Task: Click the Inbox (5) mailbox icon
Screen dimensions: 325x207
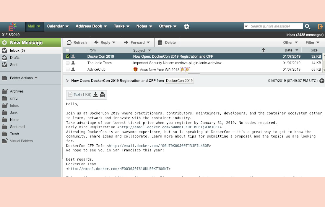Action: pyautogui.click(x=4, y=50)
